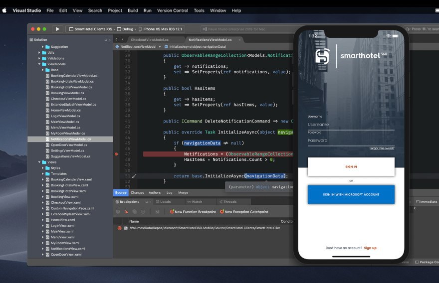
Task: Close the Breakpoints pad
Action: click(150, 202)
